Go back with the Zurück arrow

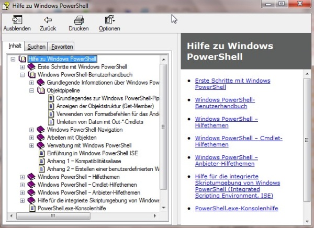[x=48, y=20]
